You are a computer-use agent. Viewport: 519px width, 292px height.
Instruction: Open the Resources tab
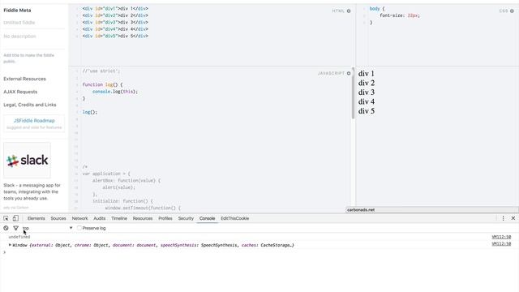143,218
